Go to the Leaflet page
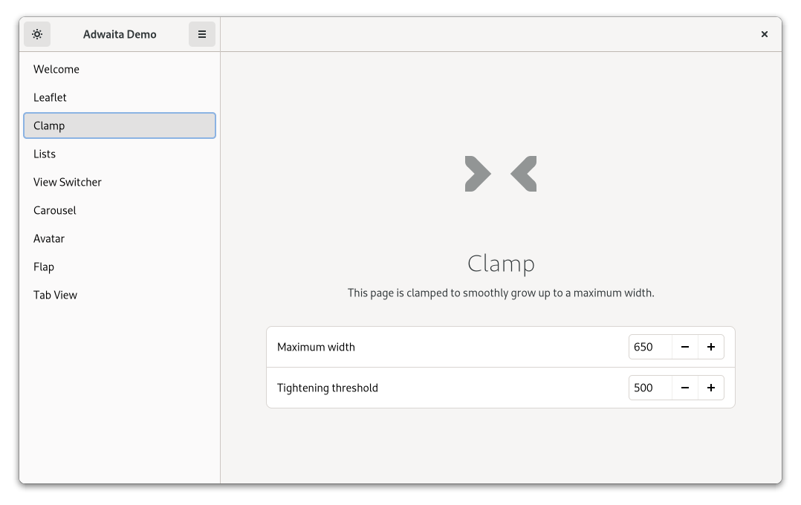The image size is (801, 505). click(x=50, y=97)
